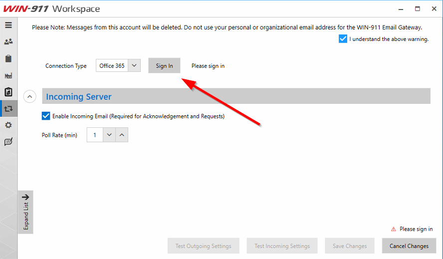Minimize the WIN-911 Workspace window
The image size is (443, 259).
point(401,9)
